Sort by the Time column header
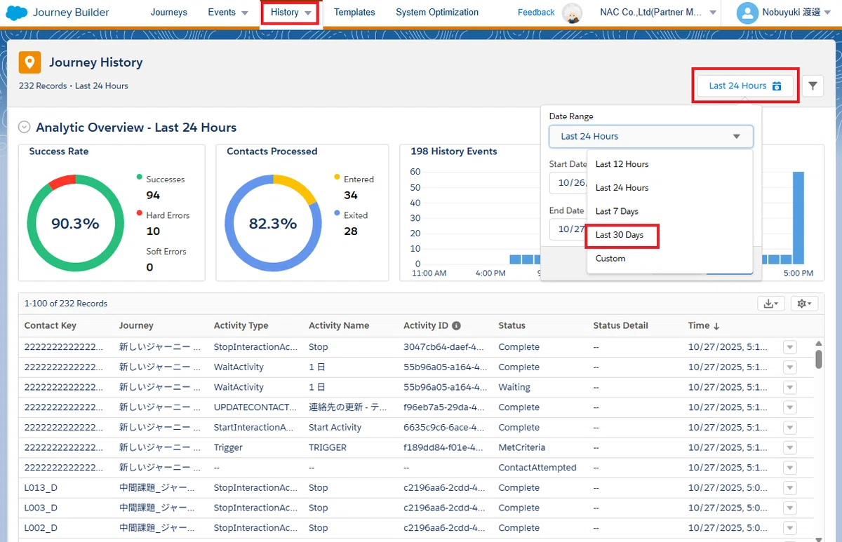Screen dimensions: 842x542 704,325
